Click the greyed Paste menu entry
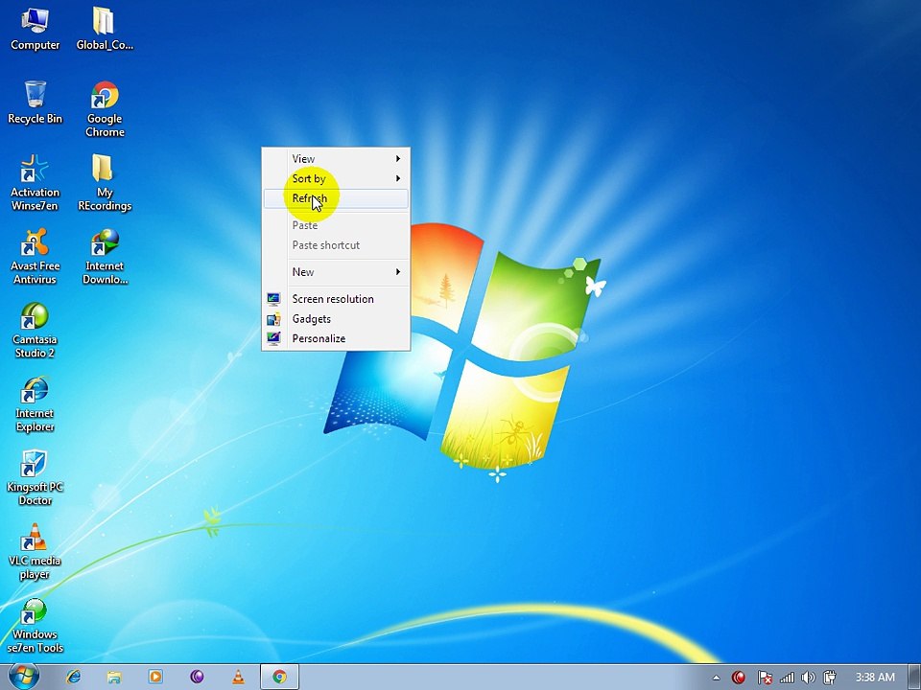The height and width of the screenshot is (690, 921). 336,225
